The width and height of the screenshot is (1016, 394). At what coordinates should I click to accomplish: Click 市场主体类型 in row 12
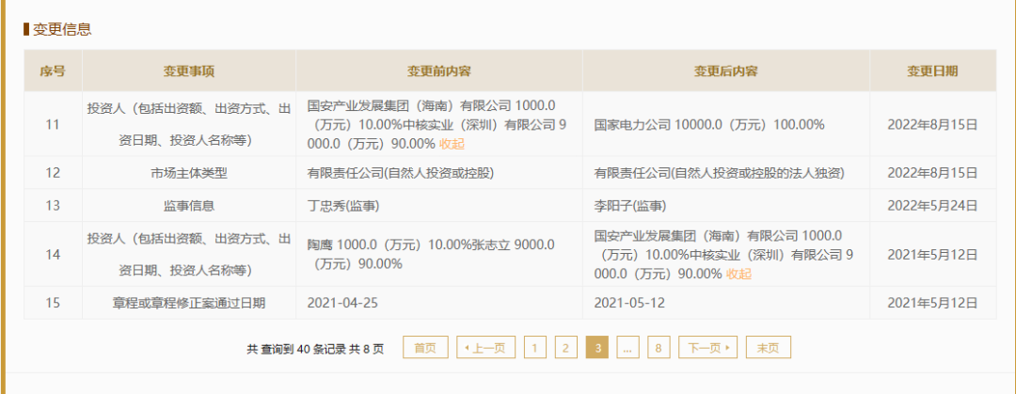(188, 173)
